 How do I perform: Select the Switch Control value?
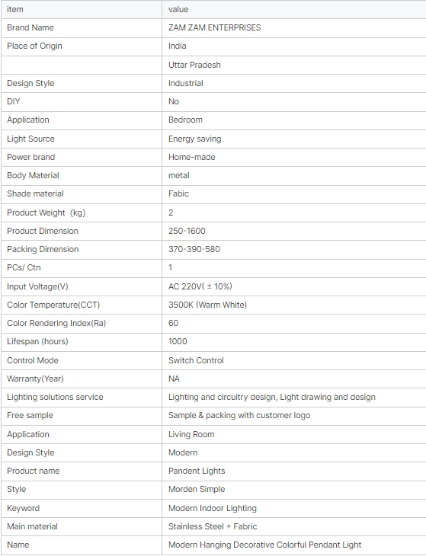[x=196, y=360]
